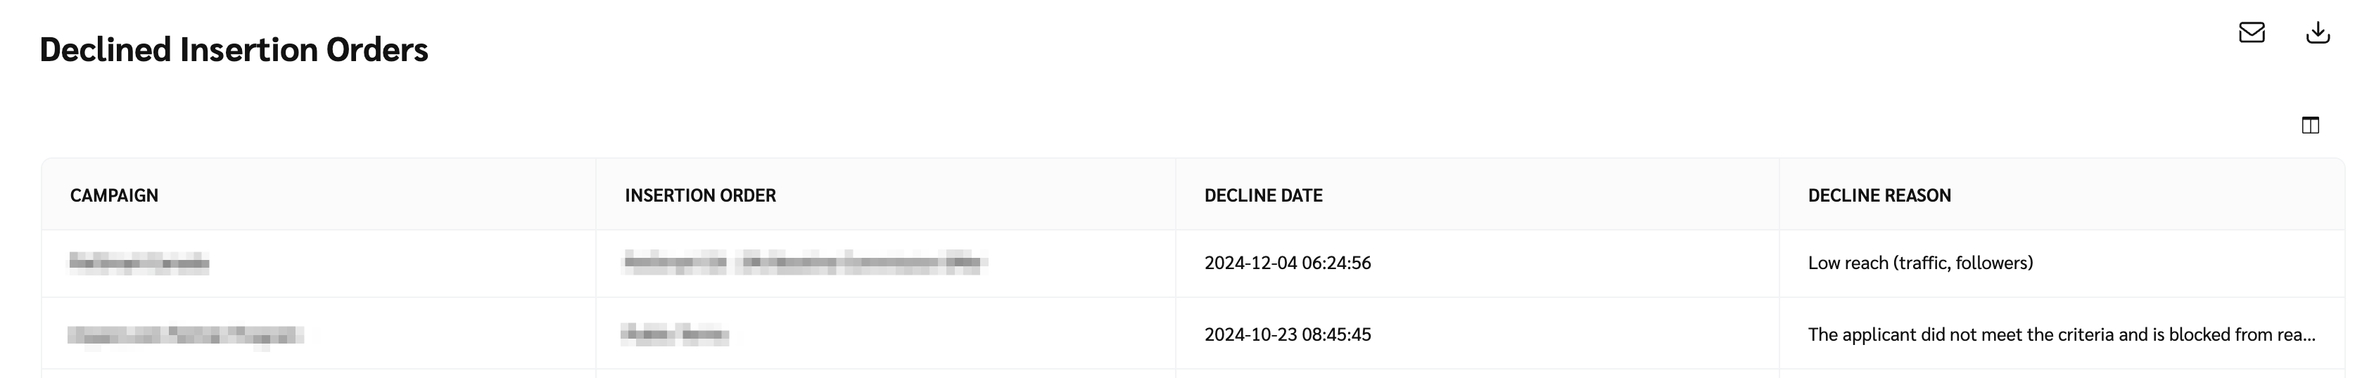This screenshot has height=378, width=2374.
Task: Open the blurred campaign name in second row
Action: (184, 334)
